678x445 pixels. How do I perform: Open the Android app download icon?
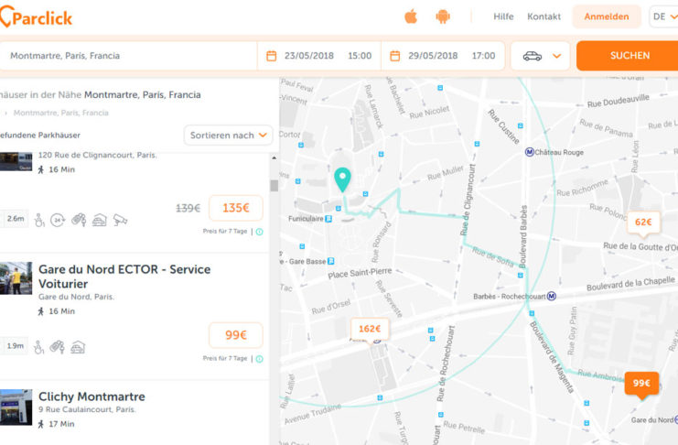pos(442,16)
